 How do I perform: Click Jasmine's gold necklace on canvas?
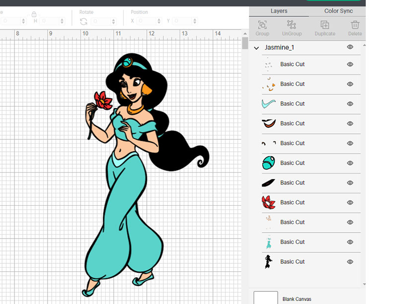click(135, 109)
